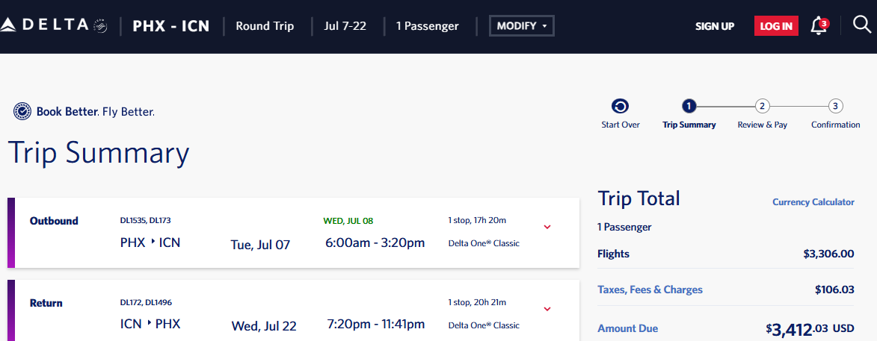Click the SkyTeam emblem beside Delta logo
The image size is (877, 341).
pyautogui.click(x=100, y=26)
